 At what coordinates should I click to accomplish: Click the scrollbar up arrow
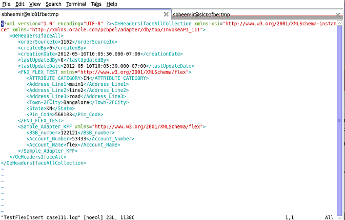339,23
